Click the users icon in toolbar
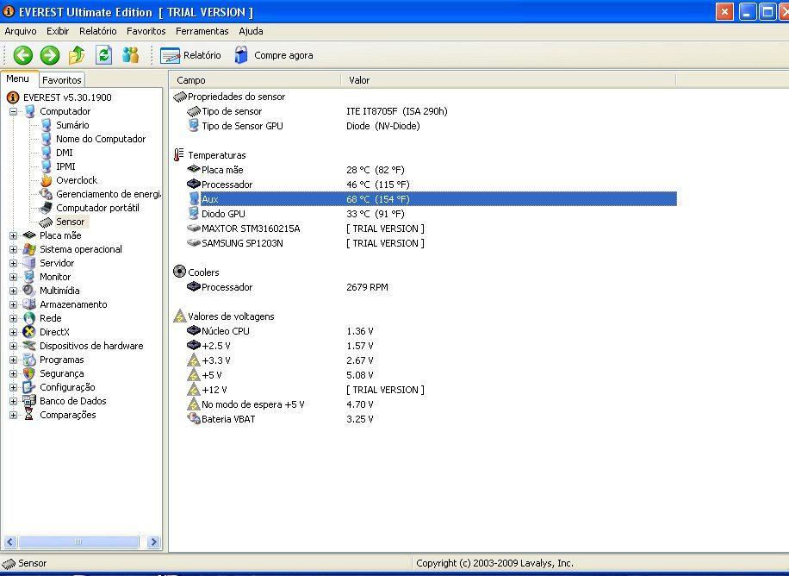Screen dimensions: 789x576 click(131, 55)
